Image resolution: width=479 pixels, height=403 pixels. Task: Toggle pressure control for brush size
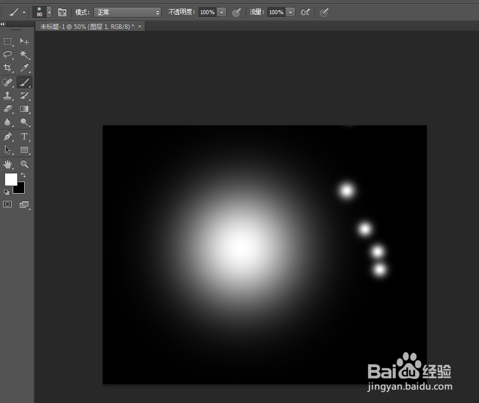[x=324, y=12]
